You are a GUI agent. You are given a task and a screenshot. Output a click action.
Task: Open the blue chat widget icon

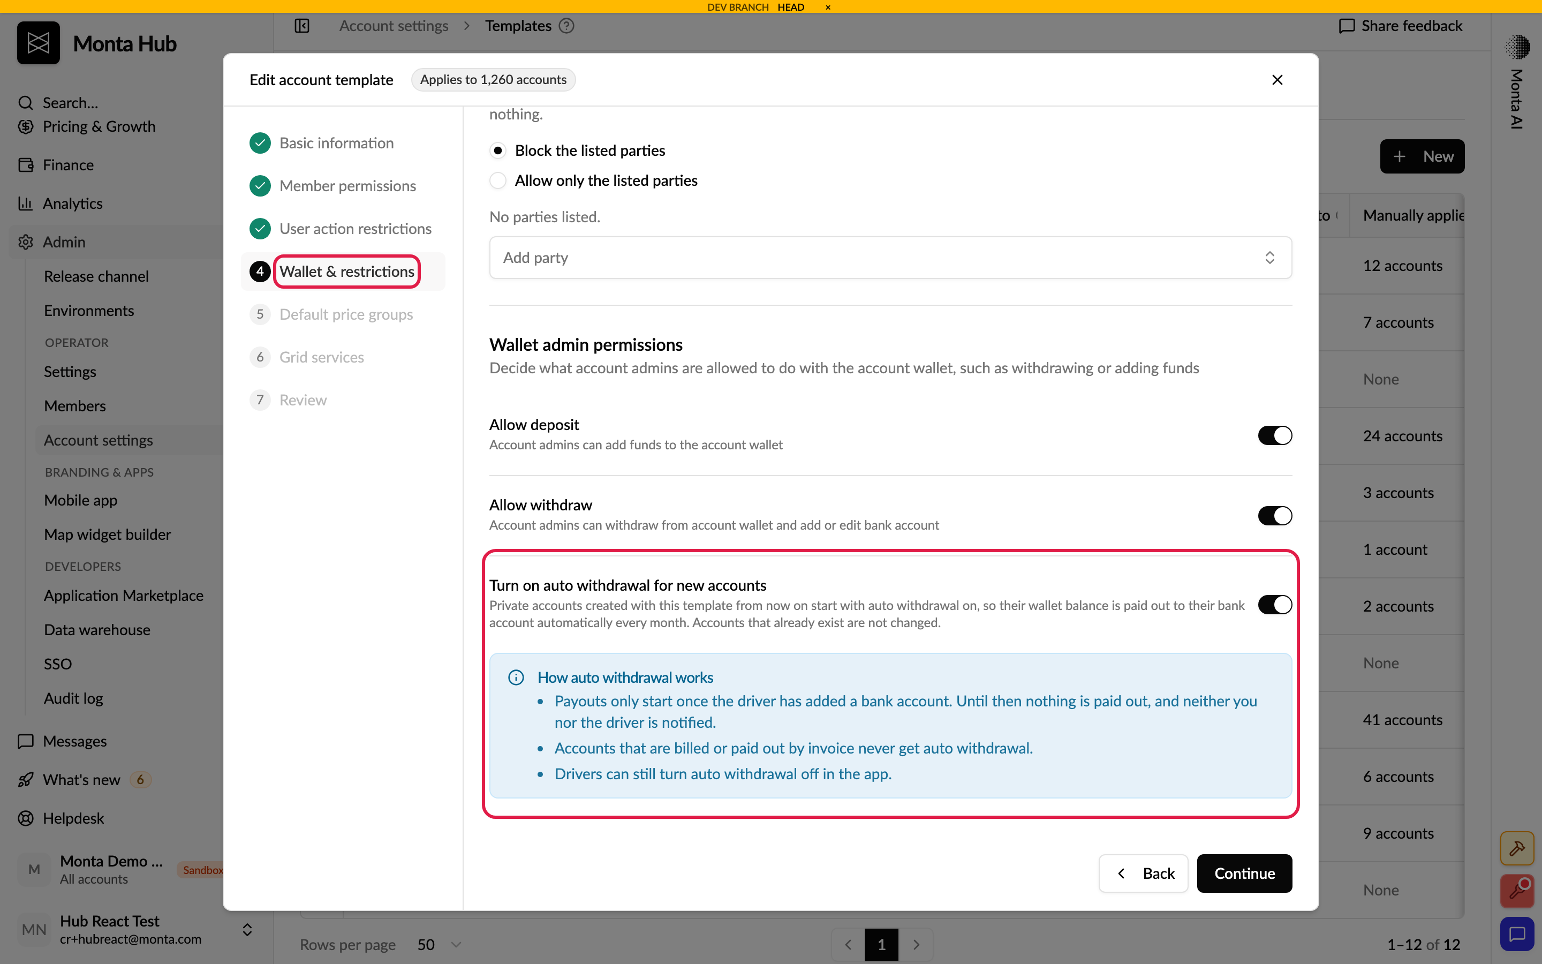1516,934
